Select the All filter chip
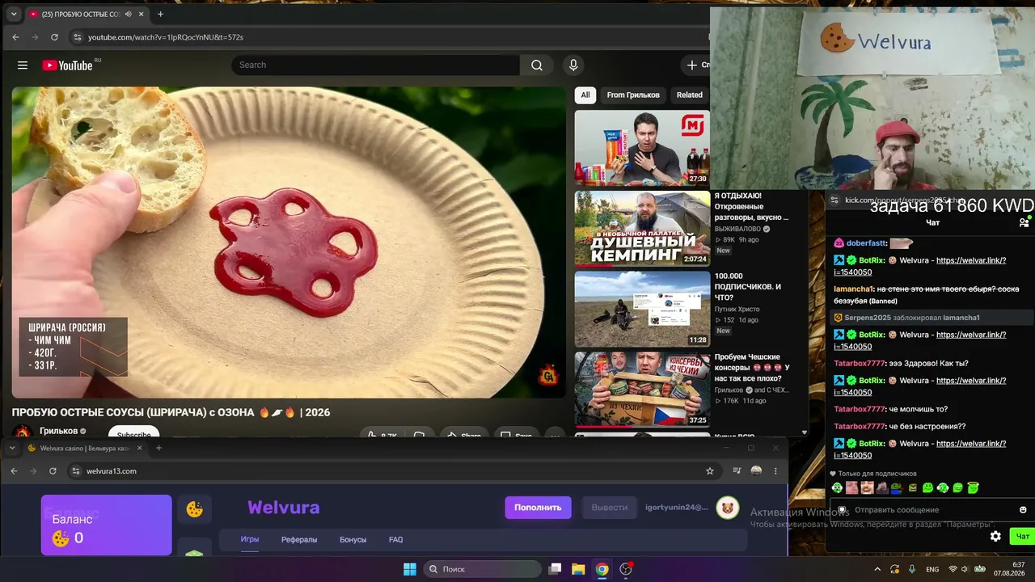Viewport: 1035px width, 582px height. click(x=585, y=95)
